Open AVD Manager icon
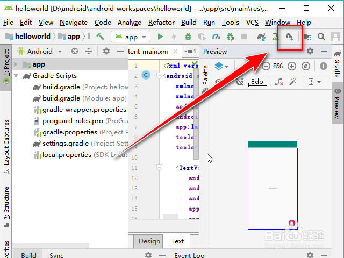The height and width of the screenshot is (258, 344). tap(276, 37)
